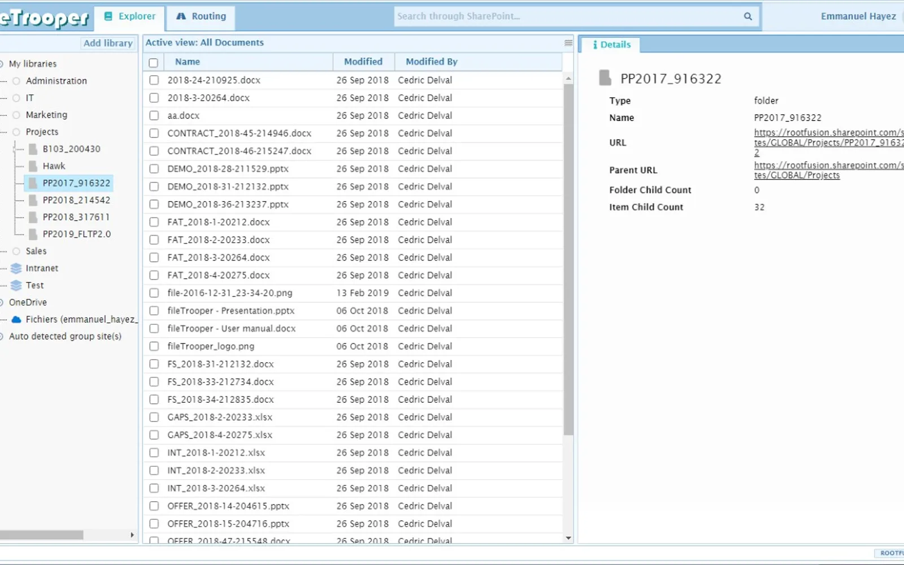The image size is (904, 565).
Task: Click the Item Child Count value 32
Action: (x=759, y=207)
